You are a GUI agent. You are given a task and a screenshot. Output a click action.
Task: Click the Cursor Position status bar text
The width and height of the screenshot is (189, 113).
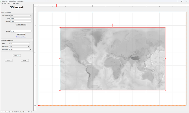tap(16, 112)
